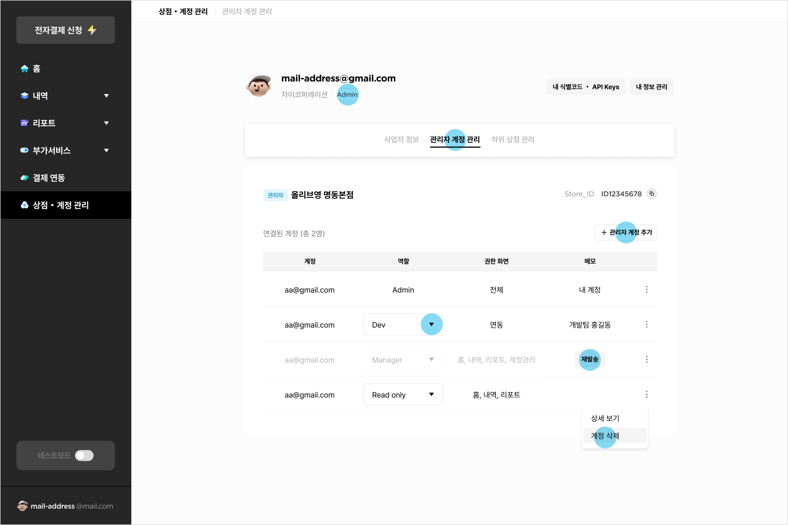The width and height of the screenshot is (788, 525).
Task: Select 상세 보기 from context menu
Action: point(606,419)
